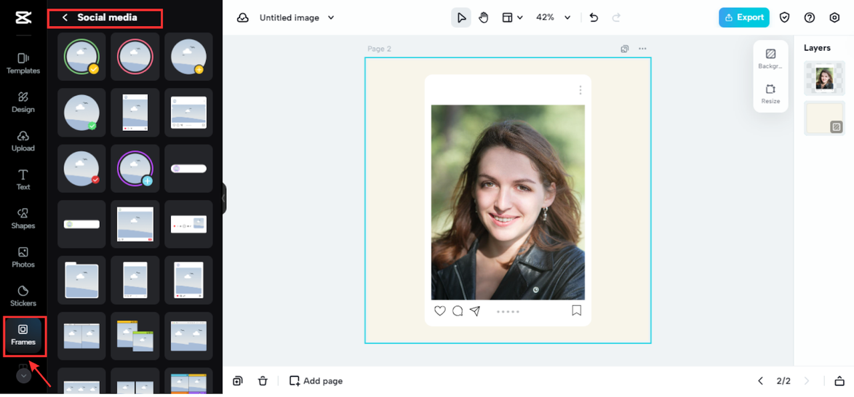Open the Background settings
Image resolution: width=854 pixels, height=397 pixels.
pos(771,59)
